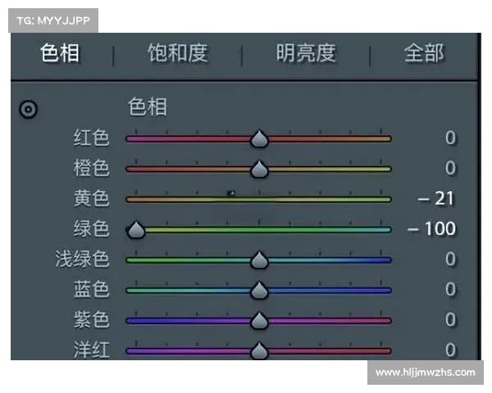Switch to the 色相 tab

[x=60, y=54]
